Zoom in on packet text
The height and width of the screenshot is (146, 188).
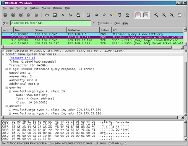pyautogui.click(x=156, y=15)
